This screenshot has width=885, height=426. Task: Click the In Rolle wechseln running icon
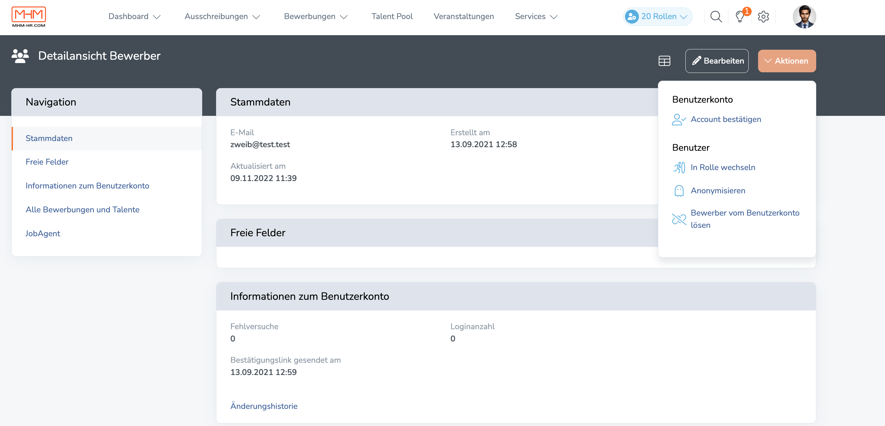point(679,167)
